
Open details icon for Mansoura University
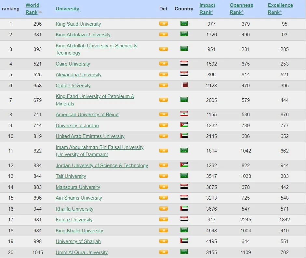point(164,187)
